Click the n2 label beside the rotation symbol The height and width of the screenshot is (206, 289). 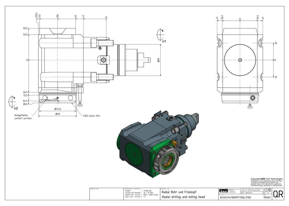[16, 108]
